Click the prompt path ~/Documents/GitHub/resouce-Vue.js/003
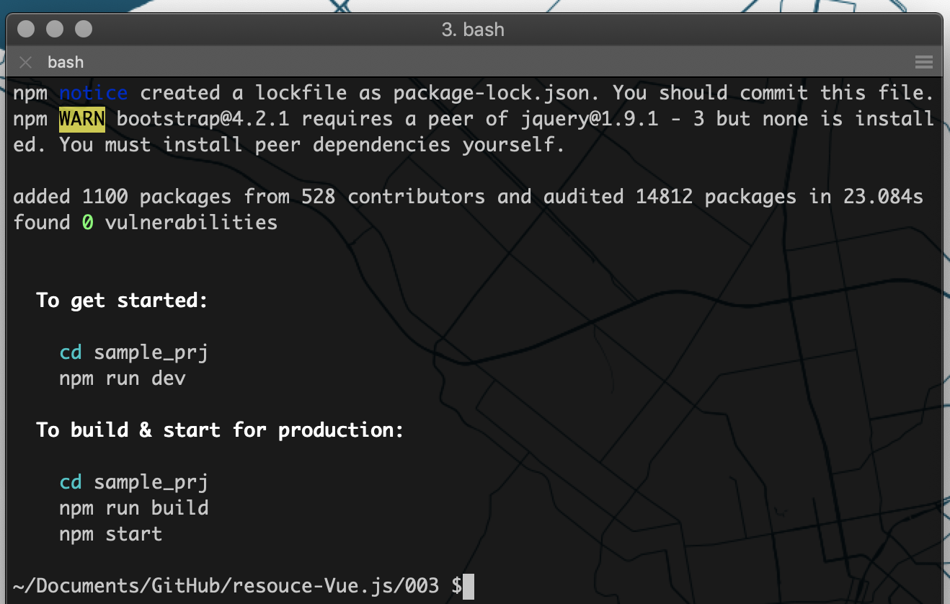 [x=226, y=586]
